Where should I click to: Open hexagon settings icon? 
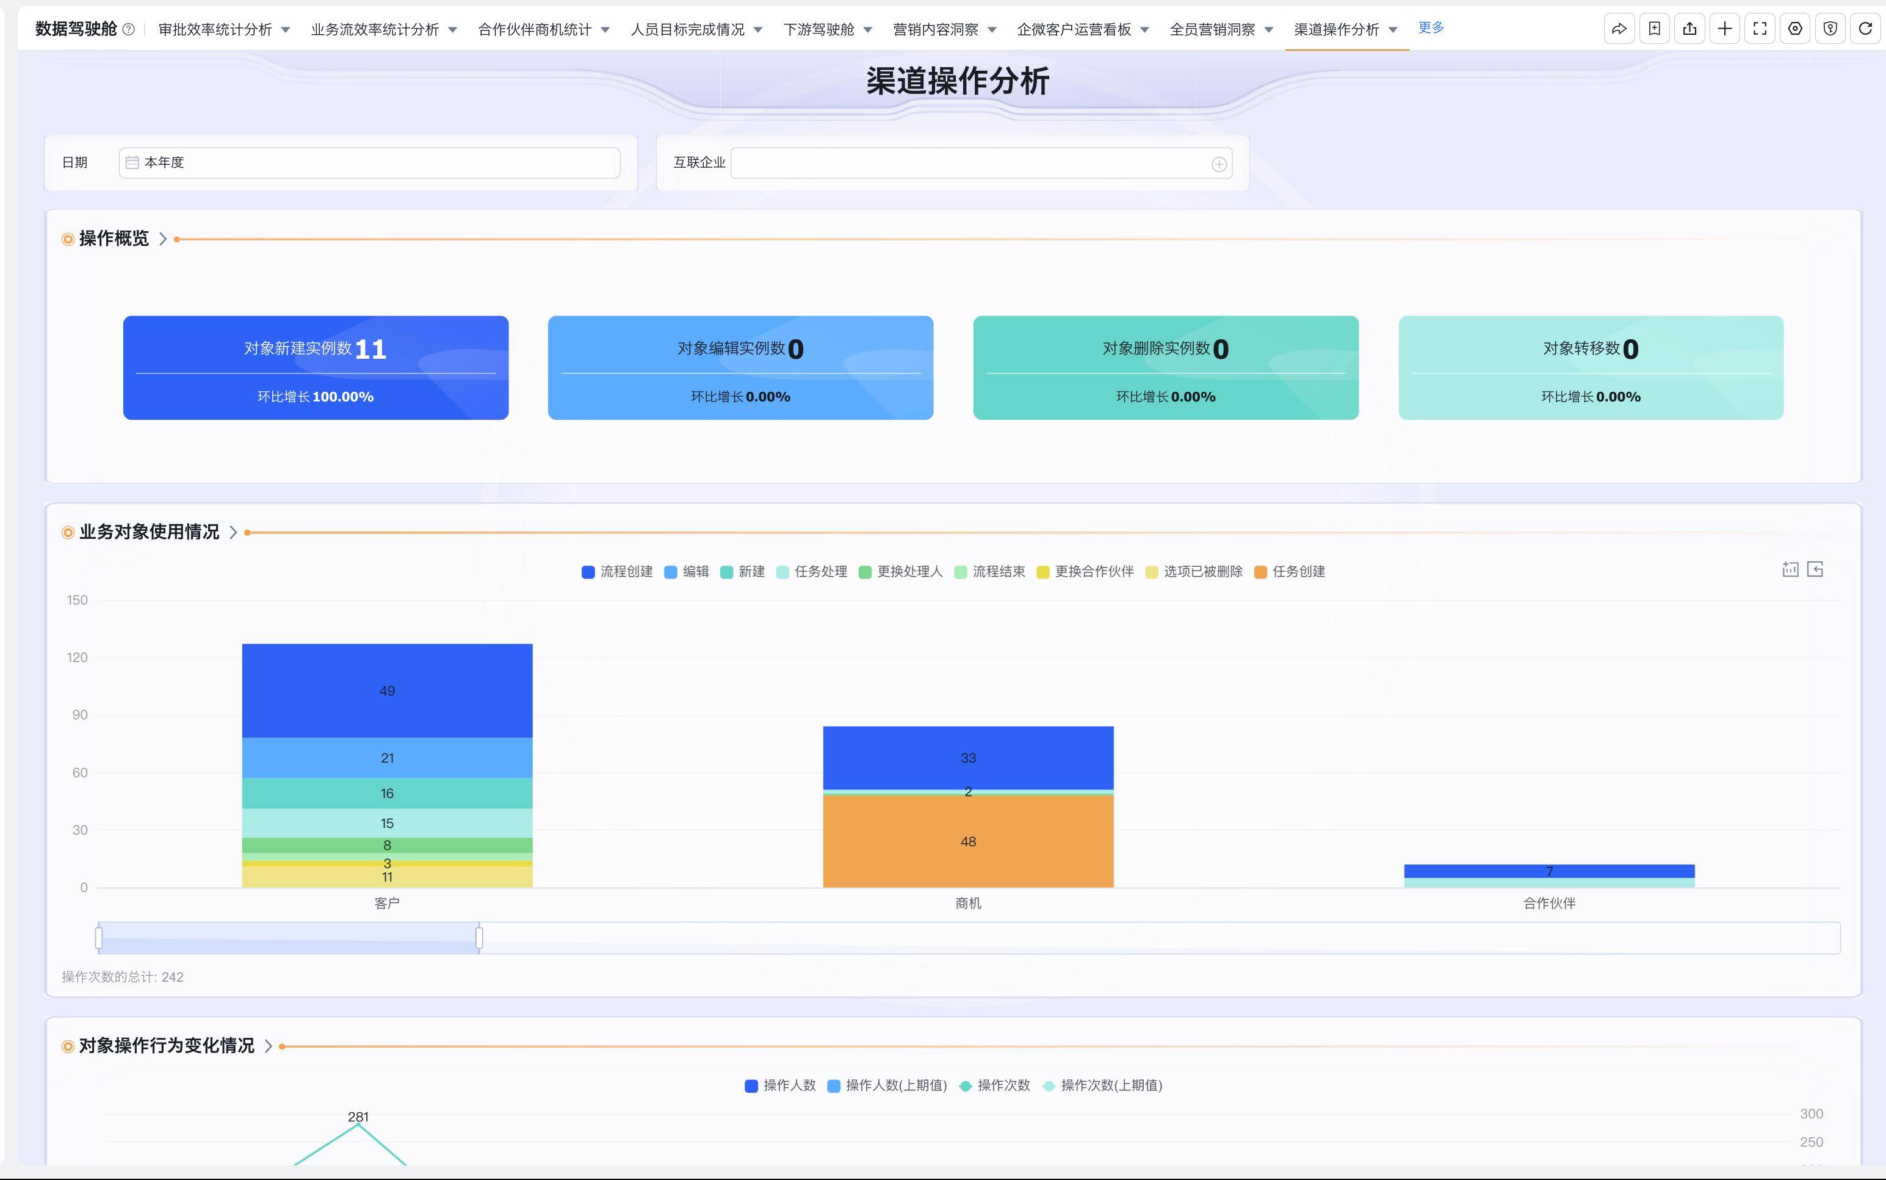tap(1794, 29)
